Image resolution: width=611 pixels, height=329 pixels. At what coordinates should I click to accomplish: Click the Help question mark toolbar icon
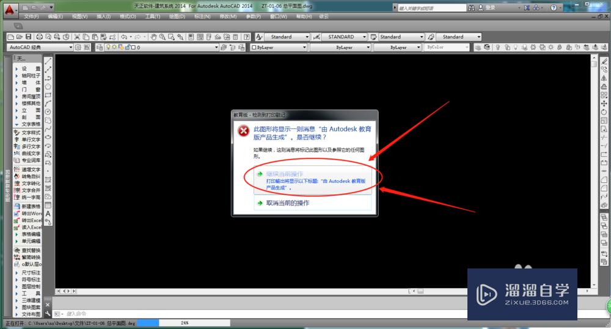tap(247, 37)
